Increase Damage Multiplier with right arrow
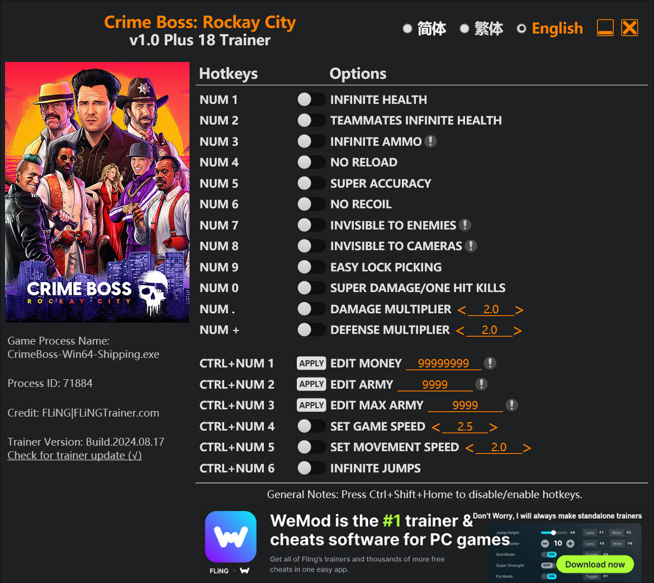Image resolution: width=654 pixels, height=583 pixels. [x=519, y=309]
